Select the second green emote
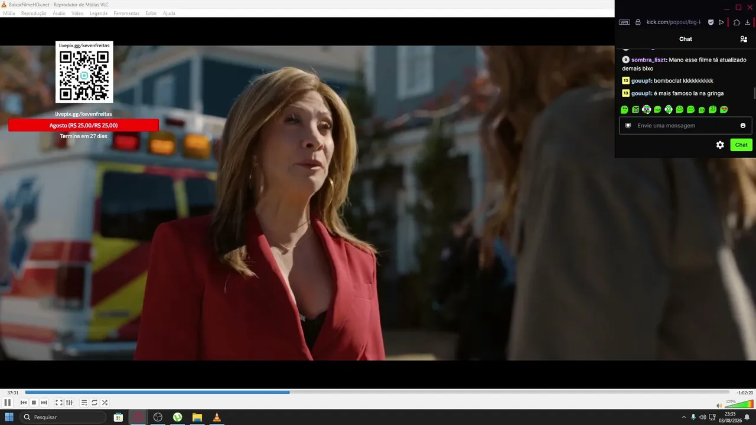Screen dimensions: 756x425 tap(636, 110)
